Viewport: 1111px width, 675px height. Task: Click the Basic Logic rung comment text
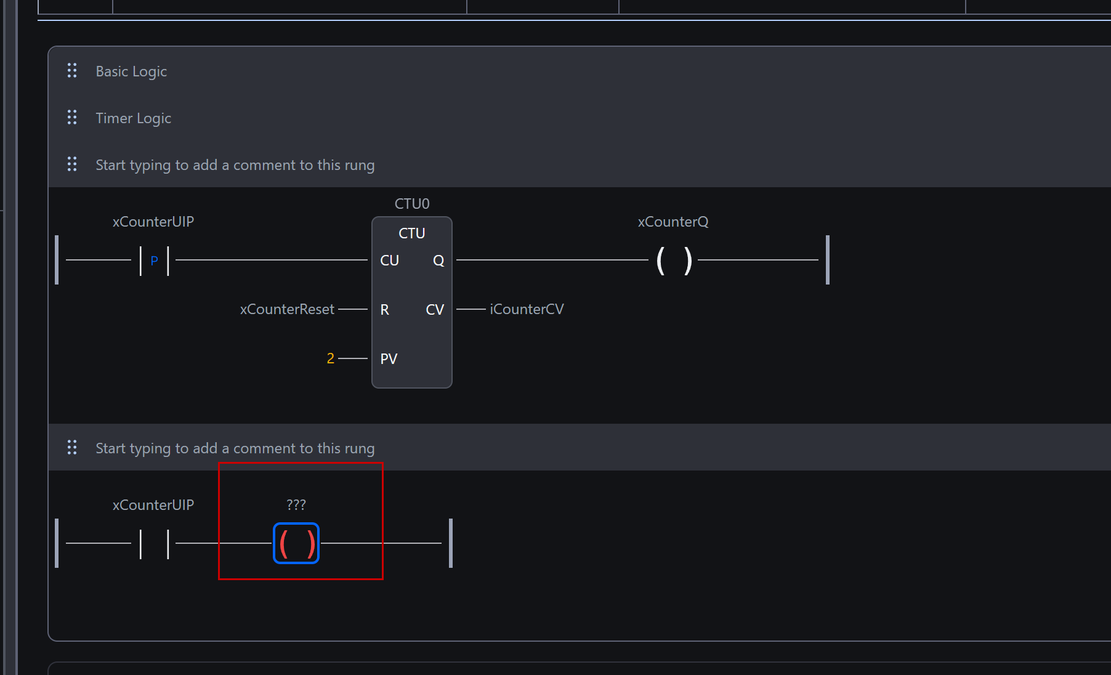coord(131,71)
